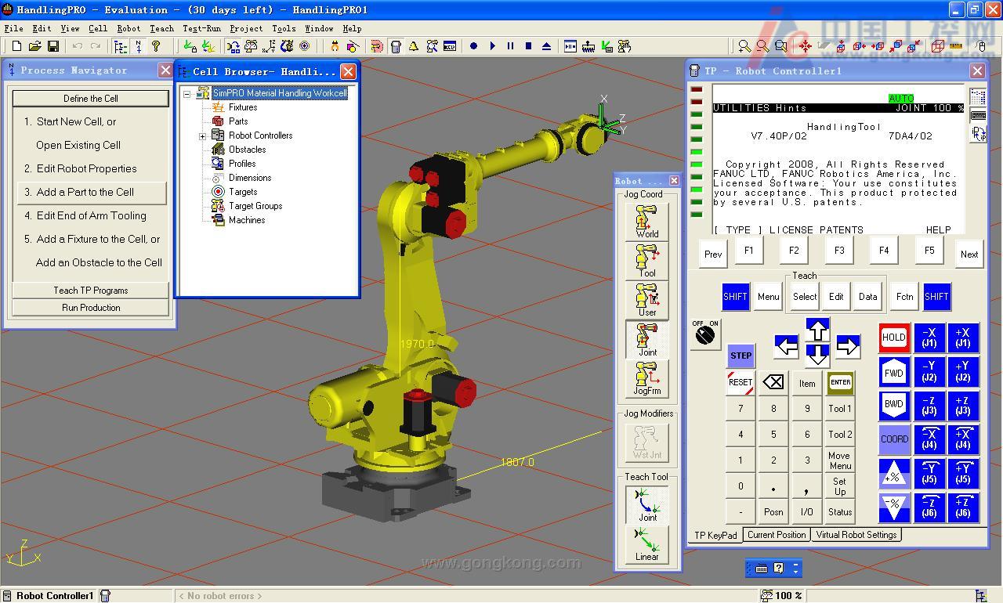
Task: Switch to the Current Position tab
Action: point(776,535)
